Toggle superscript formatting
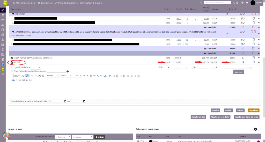This screenshot has width=265, height=142. coord(101,76)
